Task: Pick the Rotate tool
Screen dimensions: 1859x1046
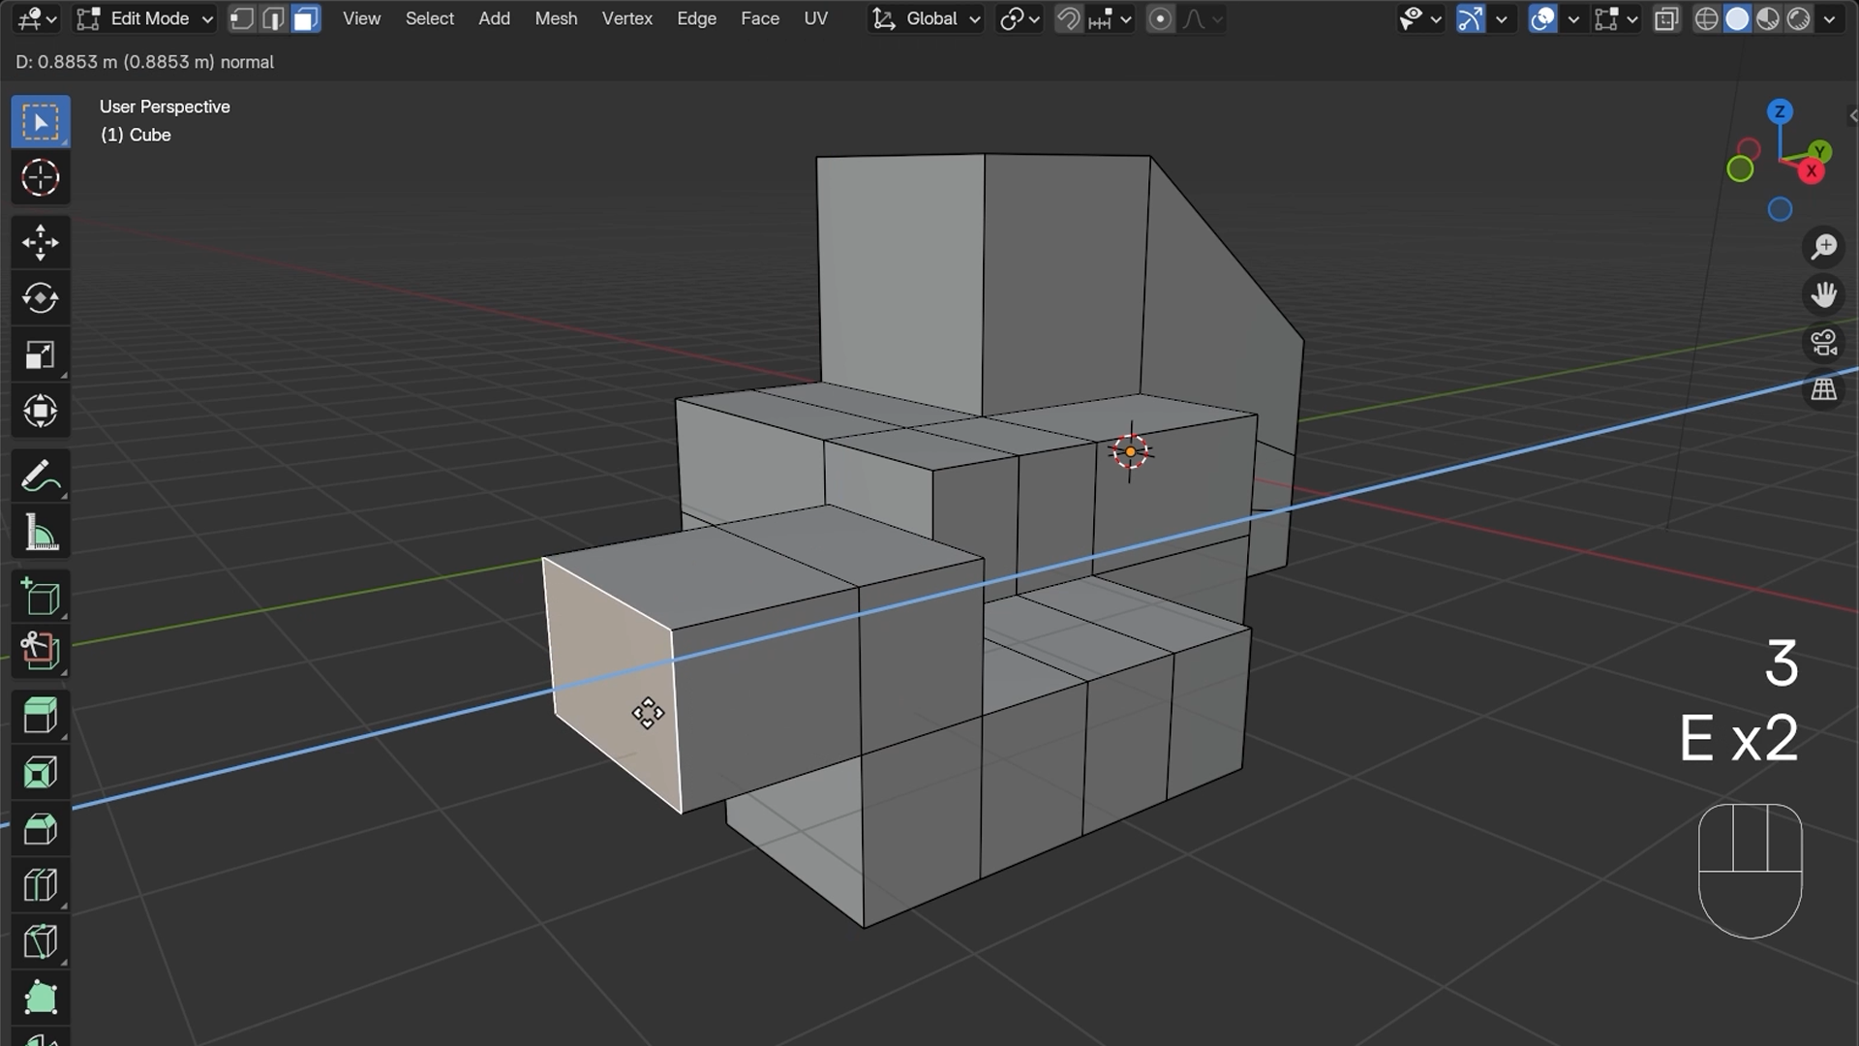Action: pyautogui.click(x=41, y=298)
